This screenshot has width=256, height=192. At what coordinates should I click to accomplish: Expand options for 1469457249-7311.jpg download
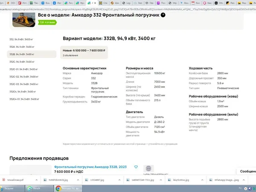point(161,180)
